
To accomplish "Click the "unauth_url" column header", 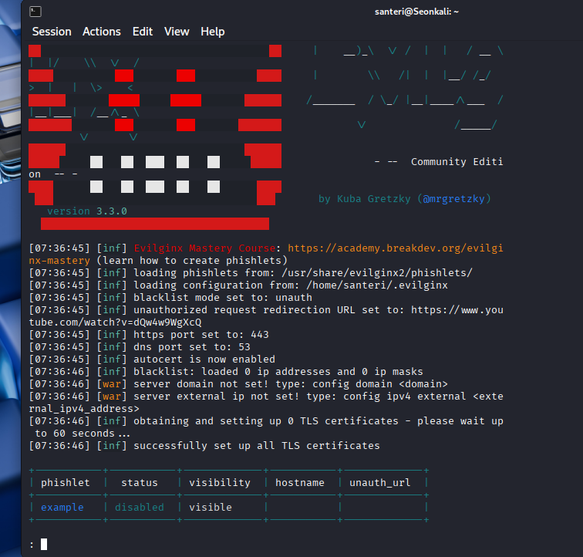I will [380, 483].
